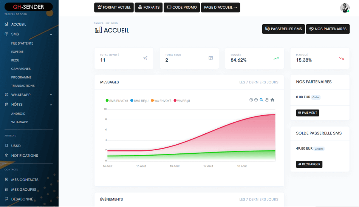Click the Mes Contacts icon
Viewport: 359px width, 207px height.
click(x=7, y=179)
